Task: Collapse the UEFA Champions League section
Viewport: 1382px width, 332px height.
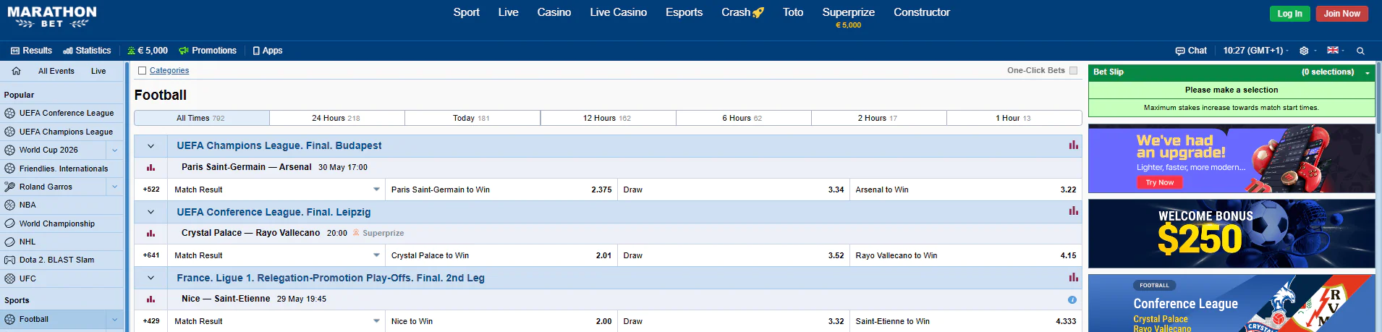Action: click(x=151, y=146)
